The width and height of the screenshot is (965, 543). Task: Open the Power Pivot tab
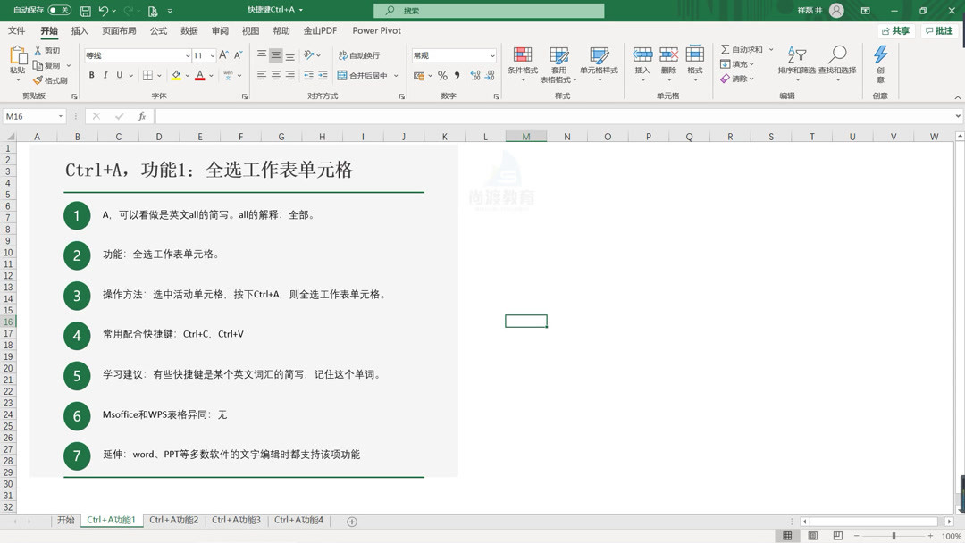tap(376, 30)
